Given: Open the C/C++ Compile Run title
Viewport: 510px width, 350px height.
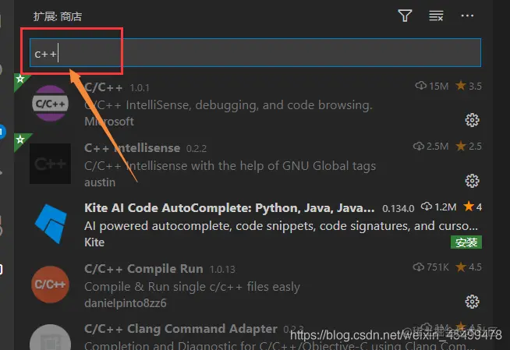Looking at the screenshot, I should [x=143, y=269].
